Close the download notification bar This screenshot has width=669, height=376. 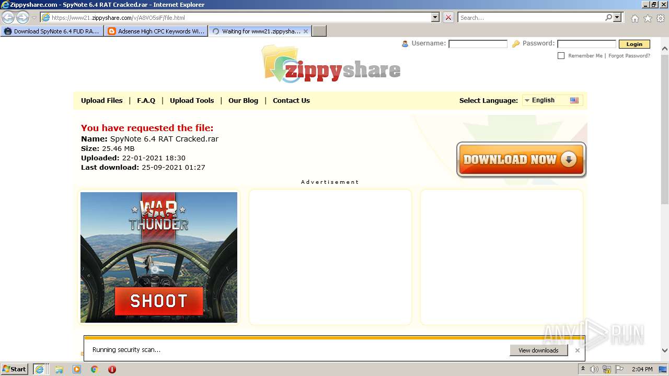577,350
